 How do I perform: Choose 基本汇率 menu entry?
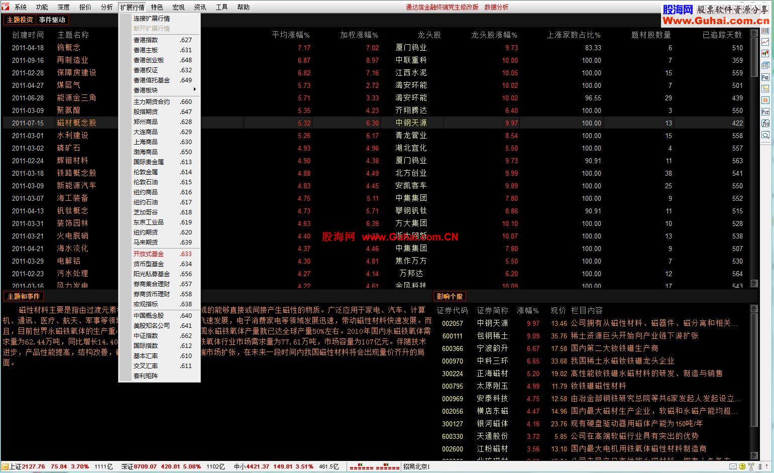pyautogui.click(x=159, y=356)
